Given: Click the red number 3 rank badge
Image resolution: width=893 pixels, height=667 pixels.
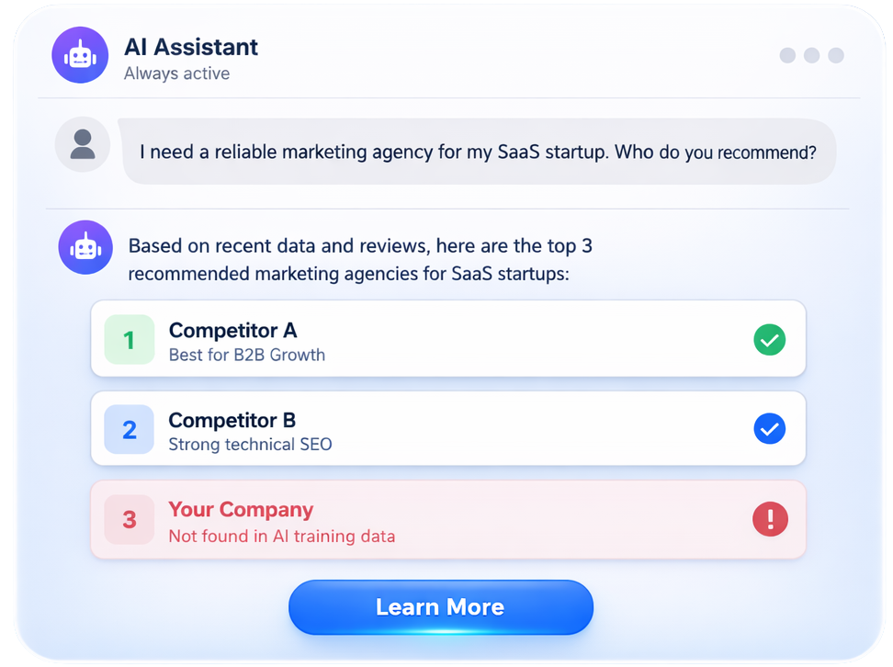Looking at the screenshot, I should (129, 519).
